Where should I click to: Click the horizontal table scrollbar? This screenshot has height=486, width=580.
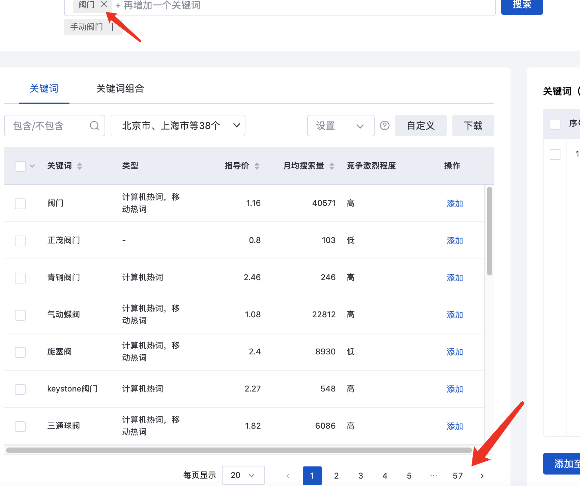click(239, 450)
